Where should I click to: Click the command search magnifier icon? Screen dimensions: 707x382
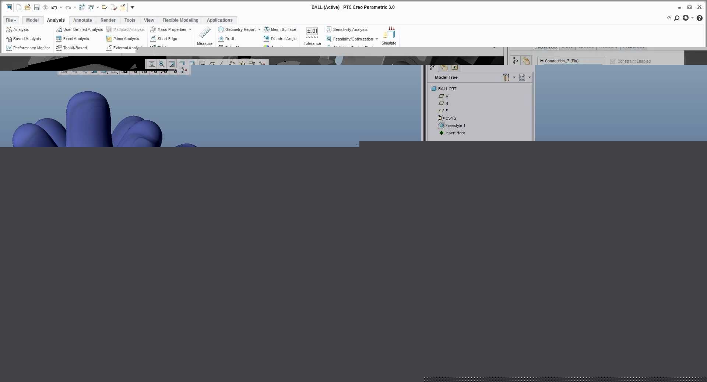(677, 18)
